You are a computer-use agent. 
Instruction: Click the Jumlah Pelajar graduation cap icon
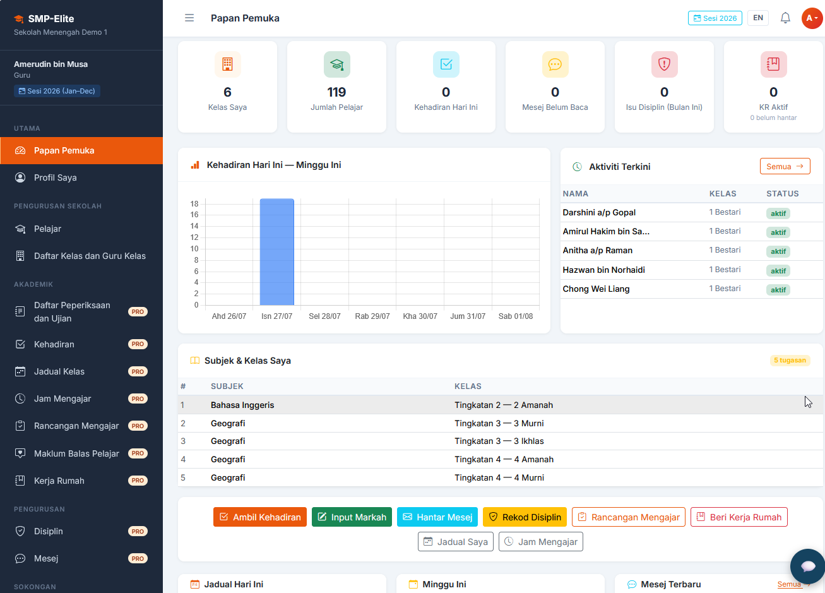[x=337, y=64]
